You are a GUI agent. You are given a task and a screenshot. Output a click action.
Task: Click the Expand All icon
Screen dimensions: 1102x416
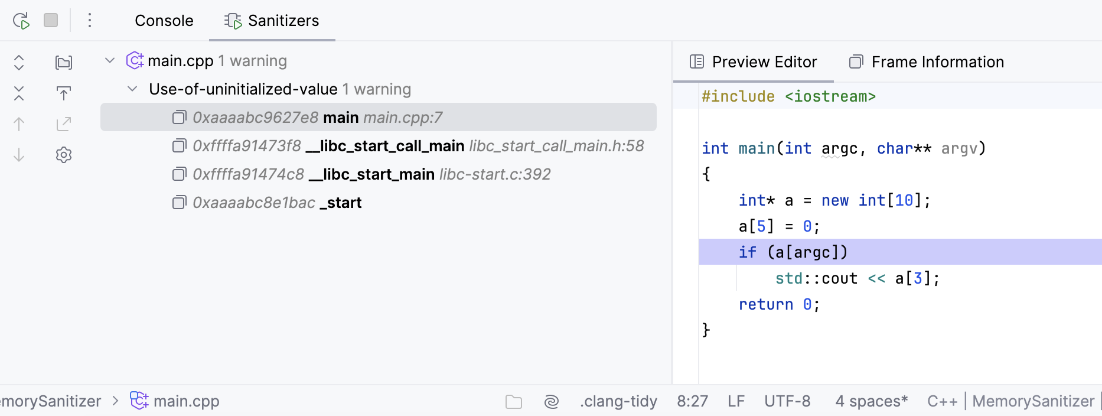(19, 62)
